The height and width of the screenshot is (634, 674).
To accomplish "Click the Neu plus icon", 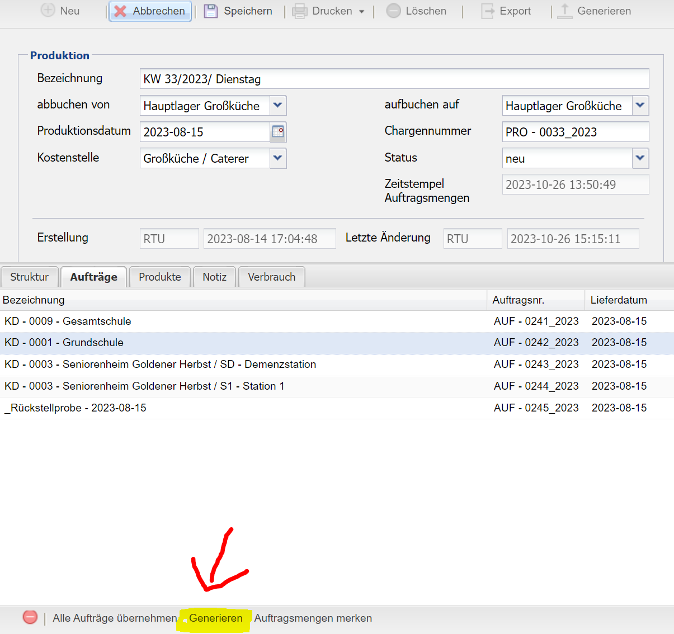I will [x=48, y=11].
